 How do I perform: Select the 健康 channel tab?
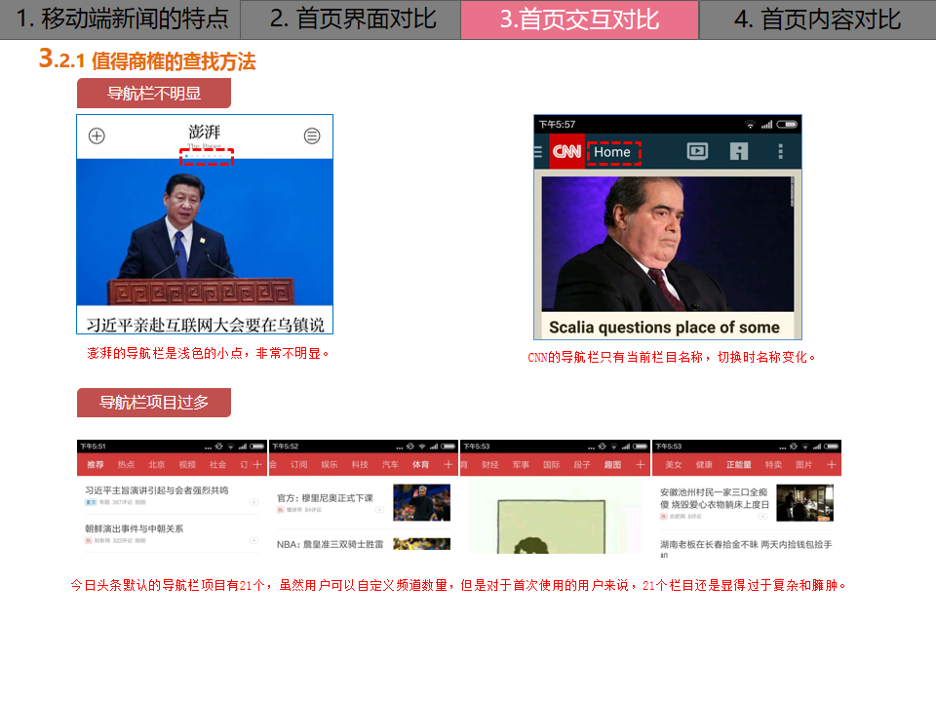(704, 464)
